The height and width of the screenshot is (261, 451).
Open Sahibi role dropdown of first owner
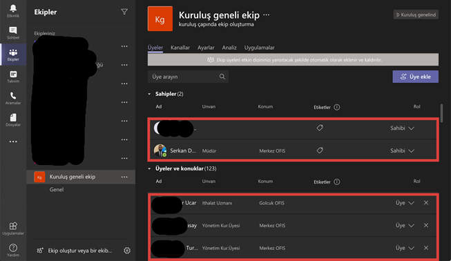pyautogui.click(x=402, y=128)
